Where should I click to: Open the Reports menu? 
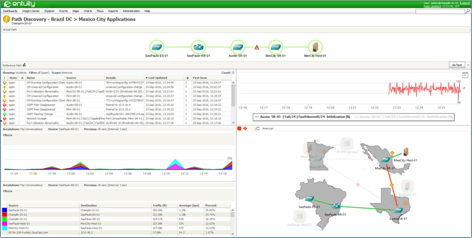(113, 11)
